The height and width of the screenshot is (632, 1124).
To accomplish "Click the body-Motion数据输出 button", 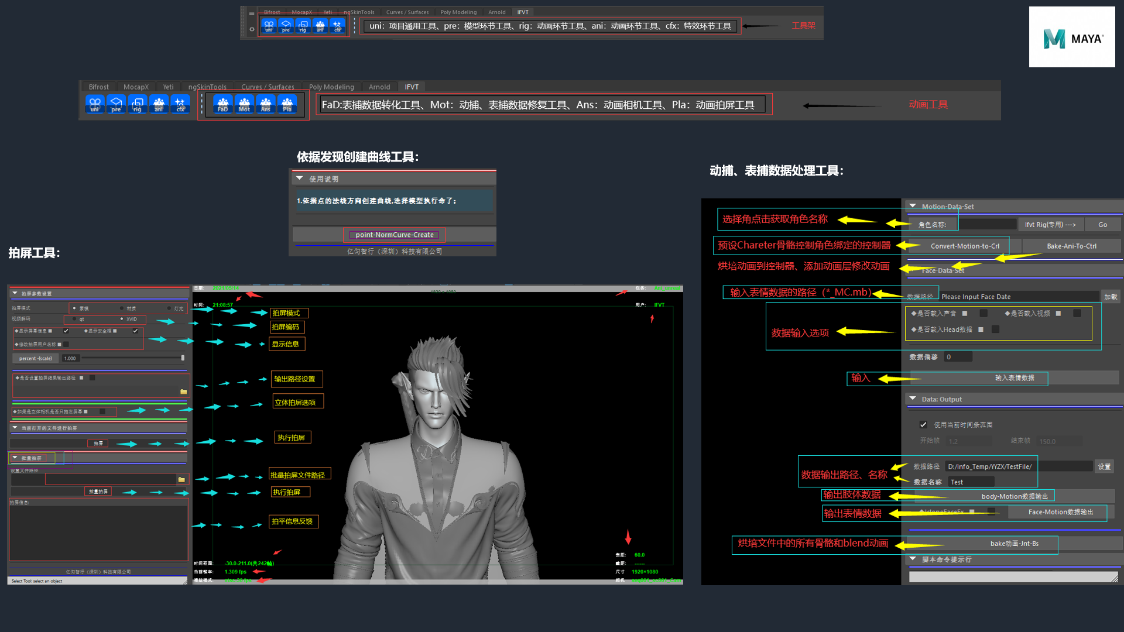I will pos(1015,496).
